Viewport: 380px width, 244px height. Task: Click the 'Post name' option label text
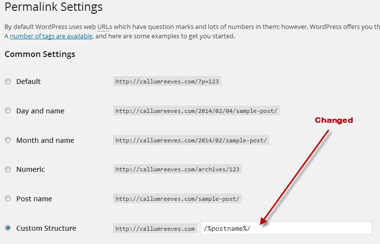34,199
